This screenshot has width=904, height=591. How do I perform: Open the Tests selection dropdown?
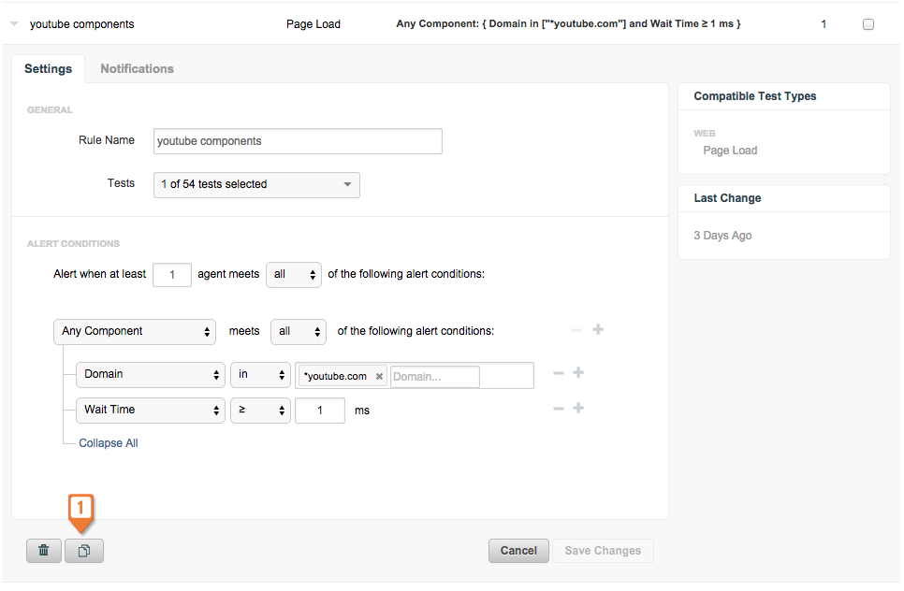(x=256, y=185)
